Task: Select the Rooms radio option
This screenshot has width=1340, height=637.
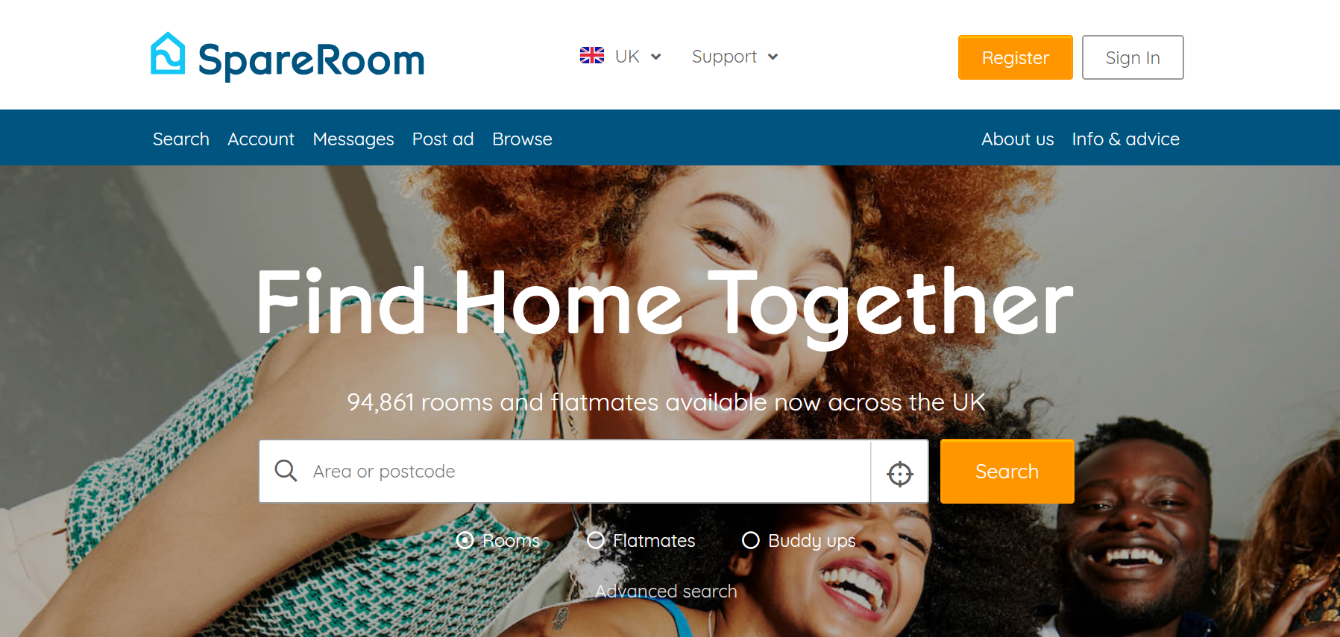Action: [x=465, y=540]
